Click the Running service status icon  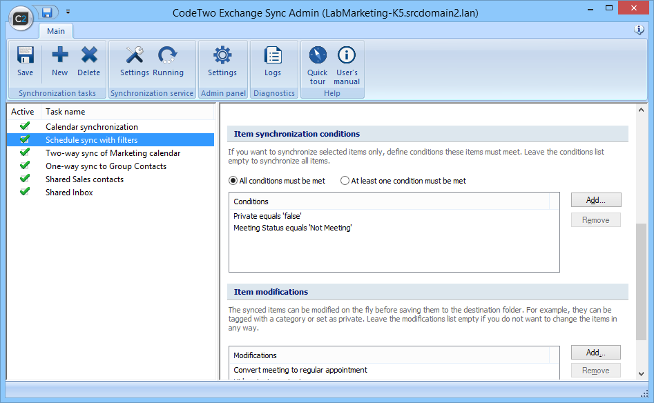pyautogui.click(x=168, y=55)
